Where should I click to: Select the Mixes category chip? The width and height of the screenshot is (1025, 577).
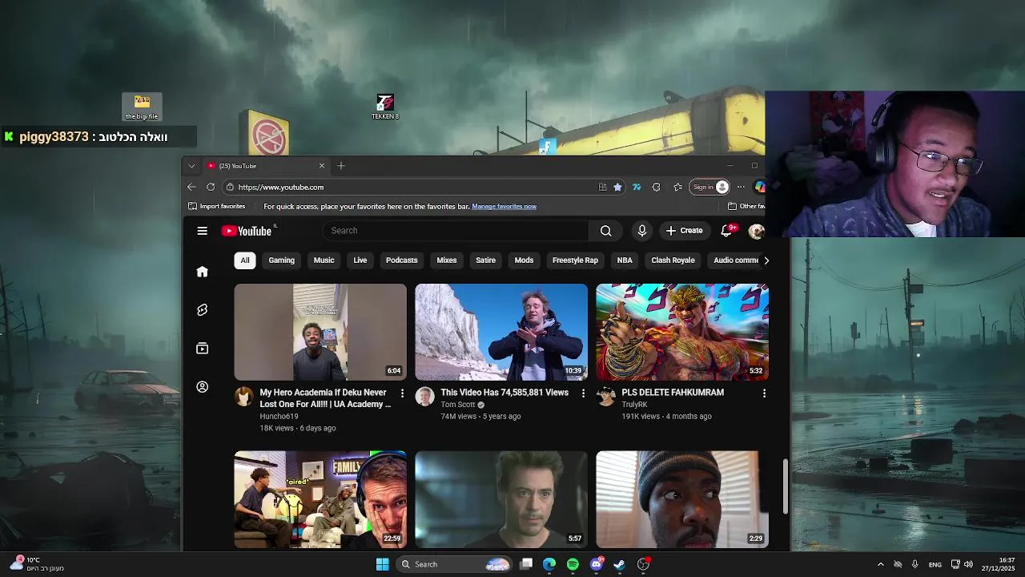pos(447,260)
